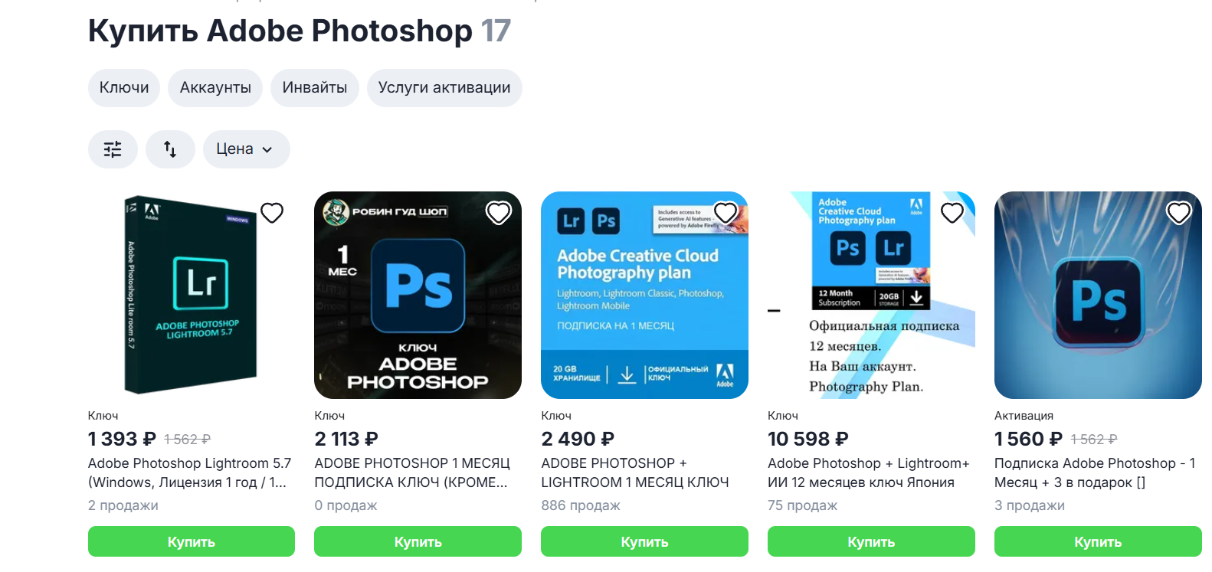Viewport: 1212px width, 572px height.
Task: Heart the 1 560 ₽ activation listing
Action: (x=1179, y=213)
